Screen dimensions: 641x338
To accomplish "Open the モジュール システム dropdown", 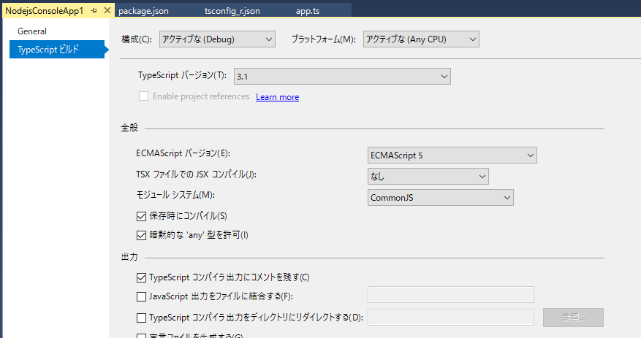I will [x=440, y=197].
